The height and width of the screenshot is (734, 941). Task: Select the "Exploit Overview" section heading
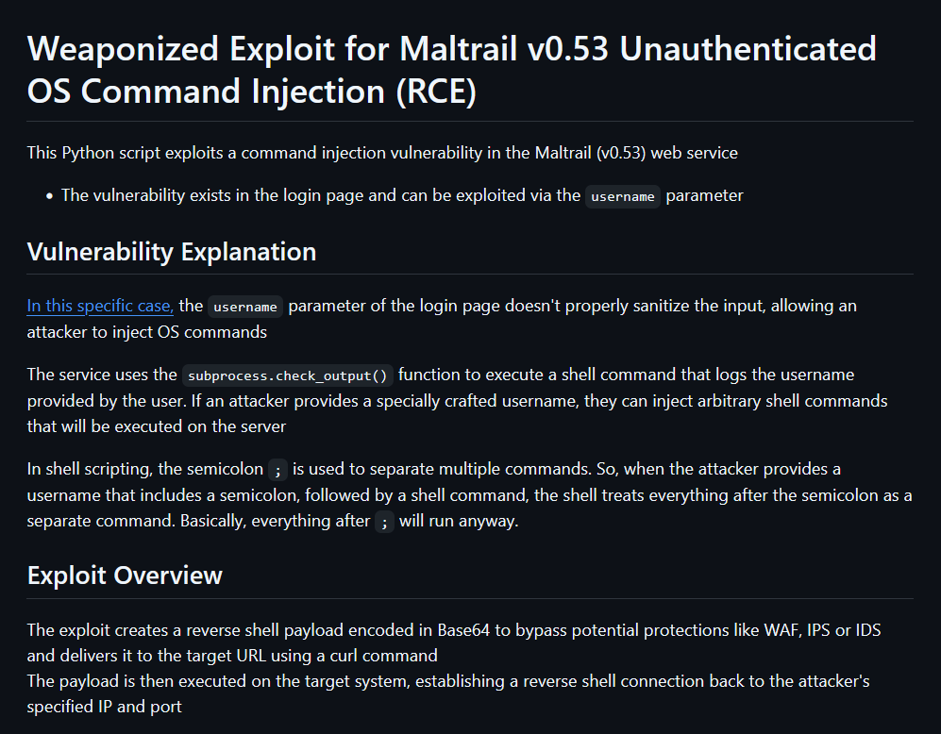coord(125,576)
